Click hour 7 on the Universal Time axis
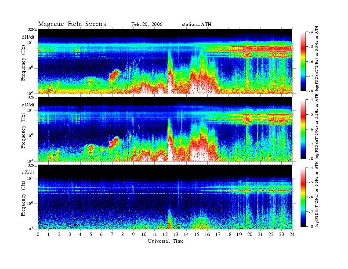 click(112, 234)
